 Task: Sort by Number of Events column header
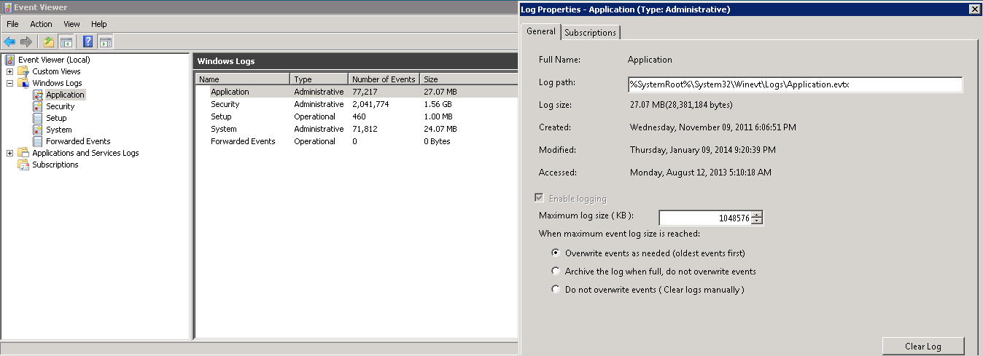[384, 79]
